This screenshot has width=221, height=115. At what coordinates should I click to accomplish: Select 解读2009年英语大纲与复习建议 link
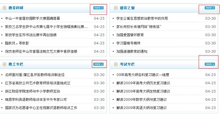click(x=141, y=108)
